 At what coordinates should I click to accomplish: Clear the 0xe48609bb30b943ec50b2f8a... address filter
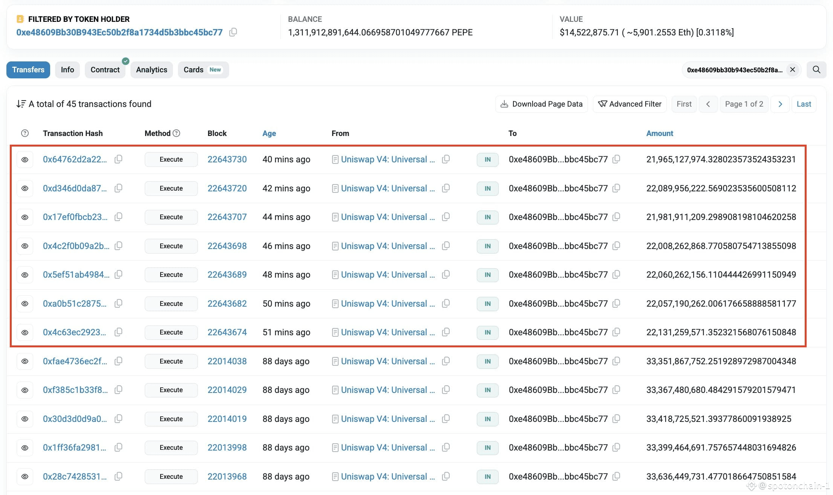pos(793,70)
